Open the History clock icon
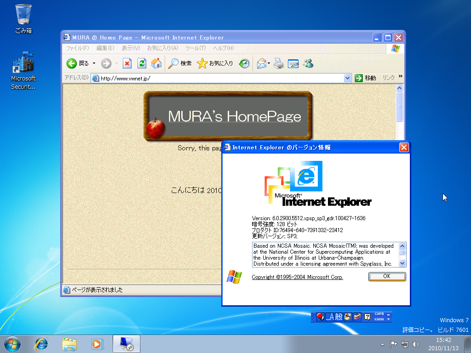471x353 pixels. (x=244, y=63)
